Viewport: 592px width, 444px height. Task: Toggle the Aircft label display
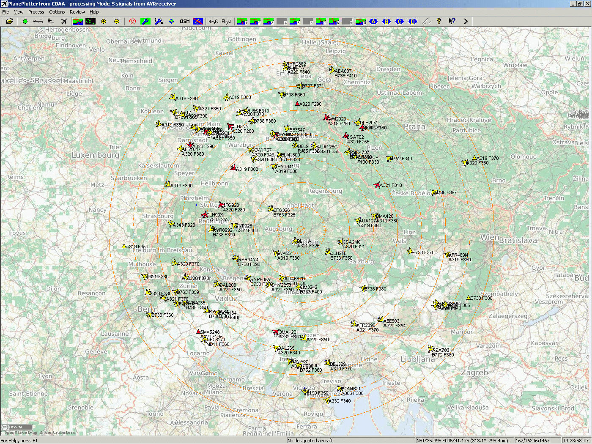click(x=214, y=21)
